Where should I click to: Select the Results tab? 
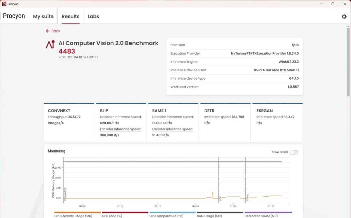[70, 16]
